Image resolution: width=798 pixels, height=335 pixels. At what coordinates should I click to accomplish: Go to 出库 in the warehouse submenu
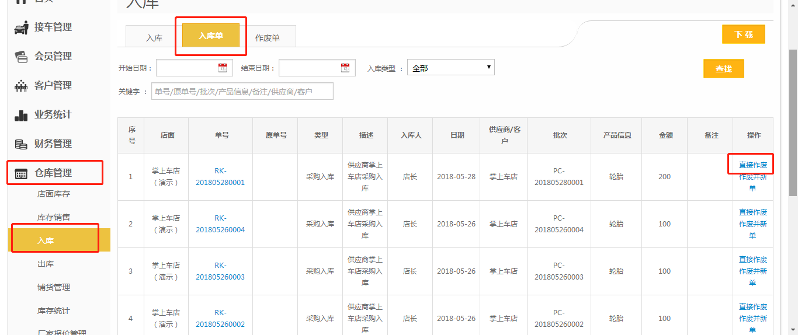(46, 264)
